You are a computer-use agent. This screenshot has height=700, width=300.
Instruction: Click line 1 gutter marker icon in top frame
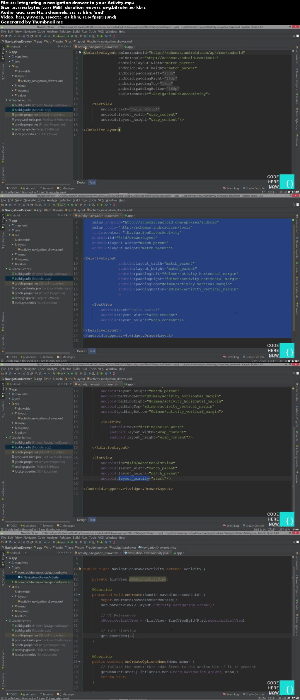coord(80,53)
